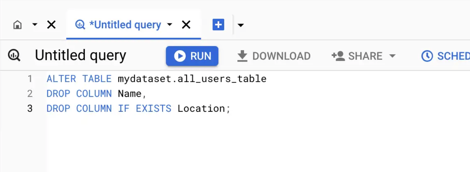Expand the dropdown next to the plus button
470x172 pixels.
coord(241,25)
